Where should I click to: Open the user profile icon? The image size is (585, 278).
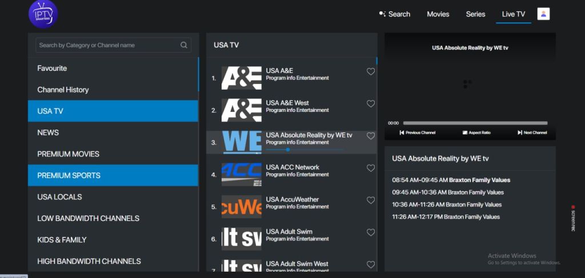click(543, 14)
